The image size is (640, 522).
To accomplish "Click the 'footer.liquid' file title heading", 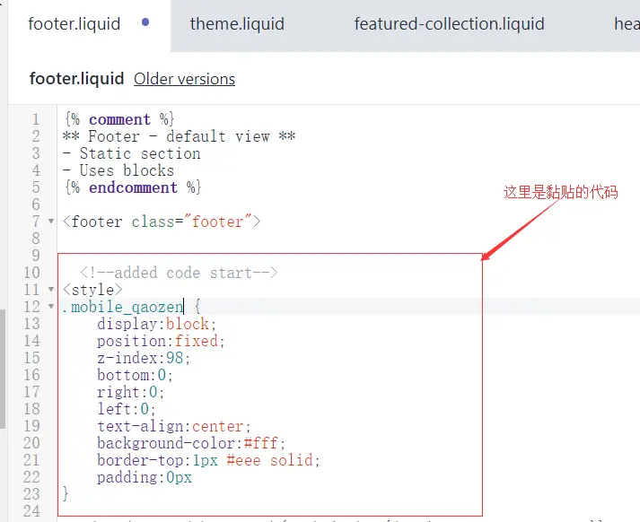I will 76,78.
